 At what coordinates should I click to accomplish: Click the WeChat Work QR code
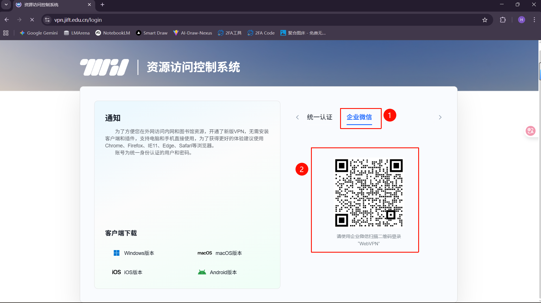tap(369, 193)
